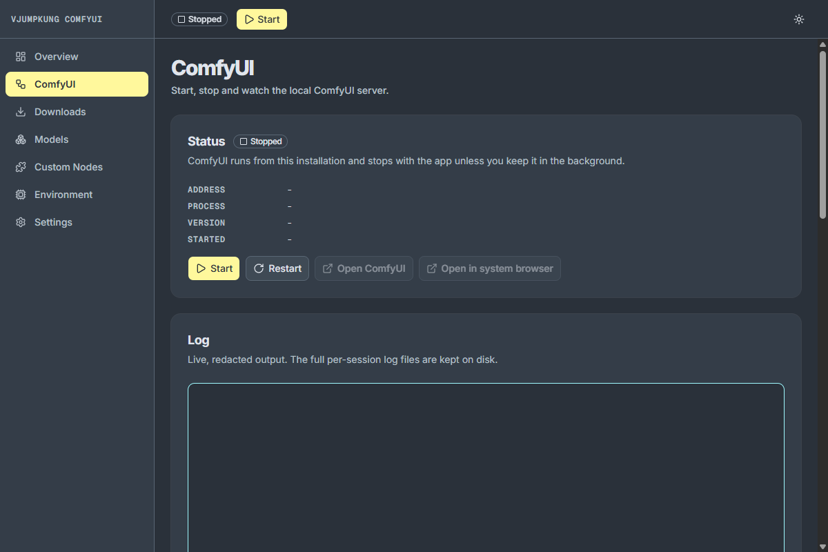Click the ComfyUI node icon in sidebar

pos(21,84)
